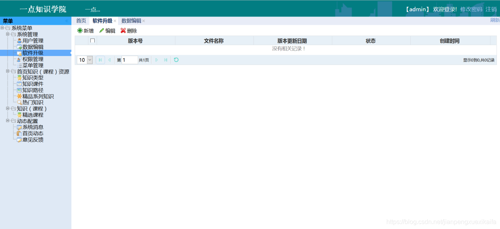The height and width of the screenshot is (229, 500).
Task: Click the pencil icon next to 编辑
Action: [101, 30]
